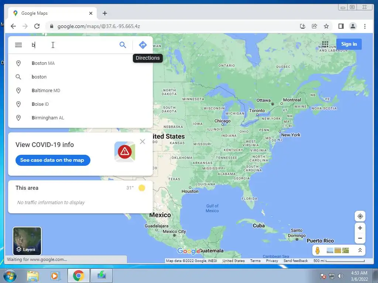The height and width of the screenshot is (283, 378).
Task: Click the Terms link in map footer
Action: click(x=255, y=261)
